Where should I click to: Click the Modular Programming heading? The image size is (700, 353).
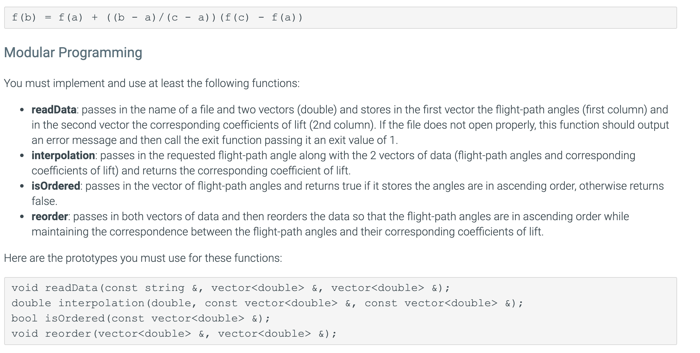pos(73,52)
